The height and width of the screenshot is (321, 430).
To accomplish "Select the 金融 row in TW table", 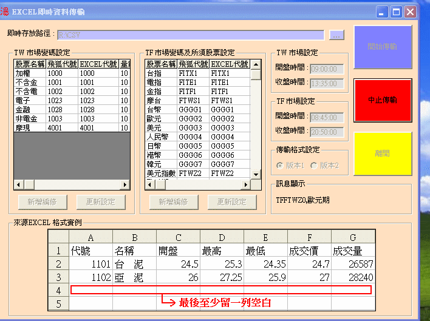I will pos(72,110).
